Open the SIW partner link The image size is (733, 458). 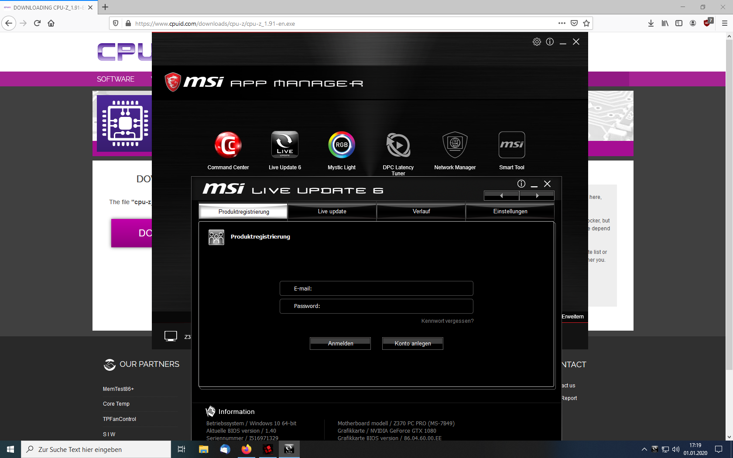[x=109, y=434]
